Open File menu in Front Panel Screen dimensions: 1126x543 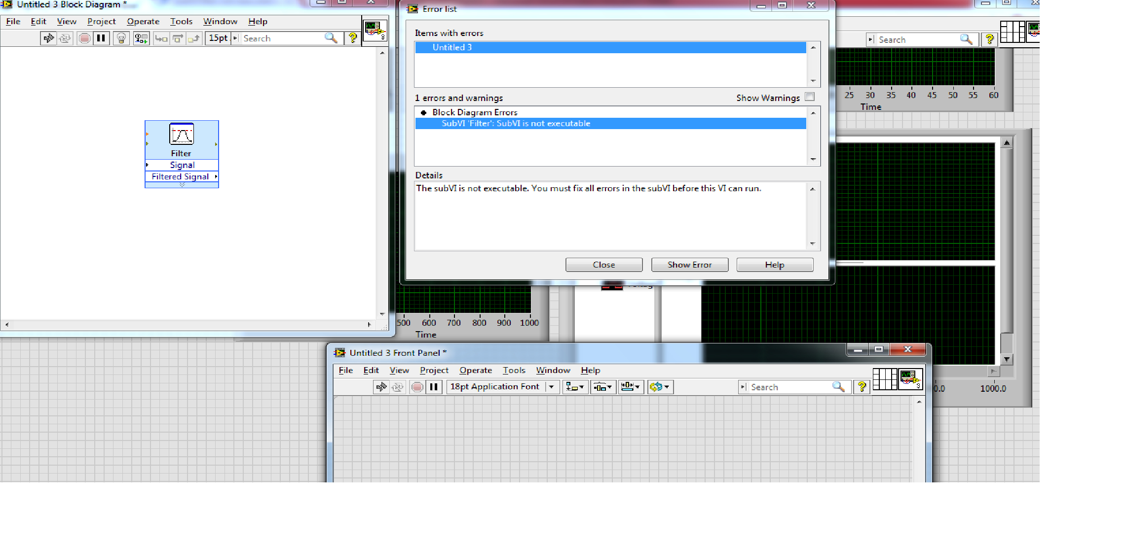click(346, 370)
